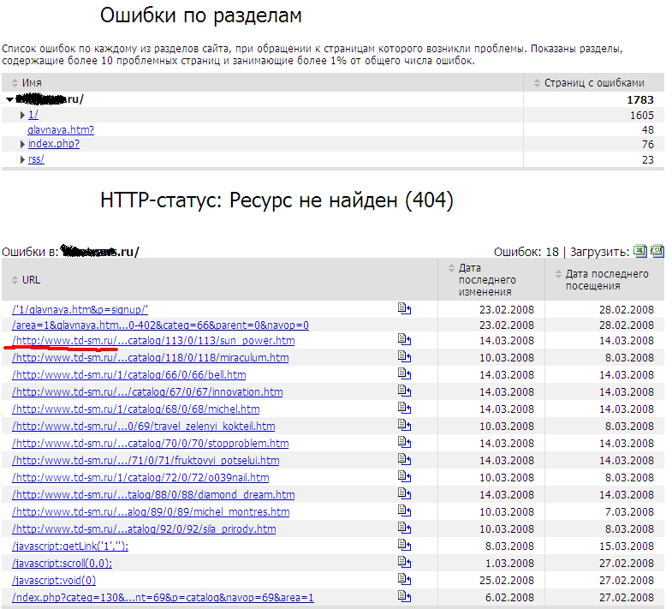Download errors as Excel file icon
Image resolution: width=672 pixels, height=609 pixels.
pyautogui.click(x=639, y=251)
